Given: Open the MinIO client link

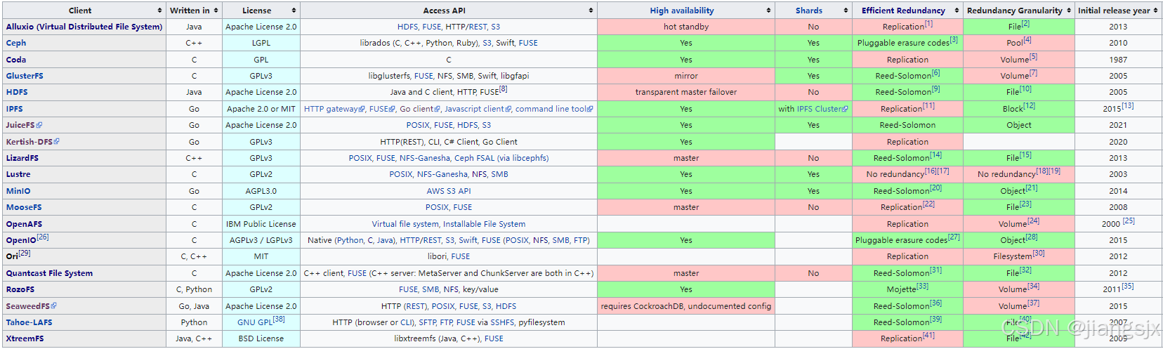Looking at the screenshot, I should click(18, 191).
